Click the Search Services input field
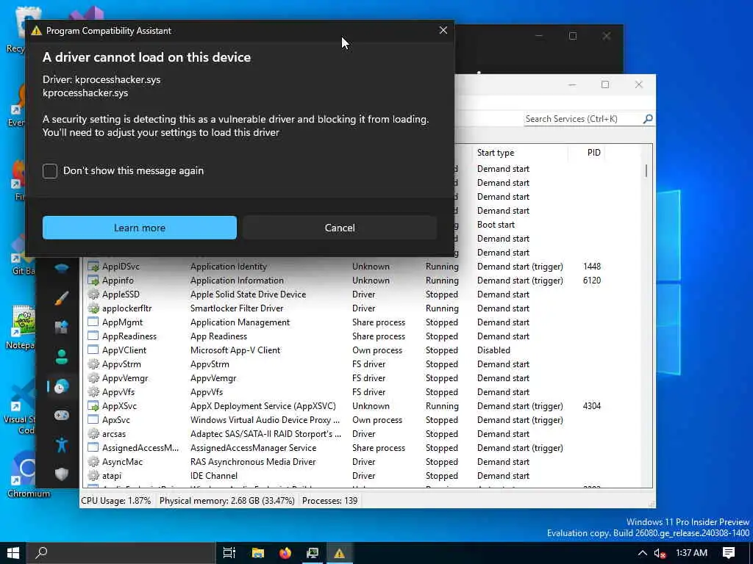This screenshot has width=753, height=564. [x=582, y=119]
